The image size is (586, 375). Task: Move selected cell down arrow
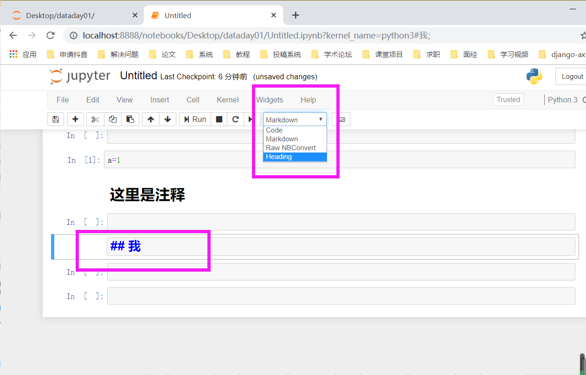click(x=168, y=119)
